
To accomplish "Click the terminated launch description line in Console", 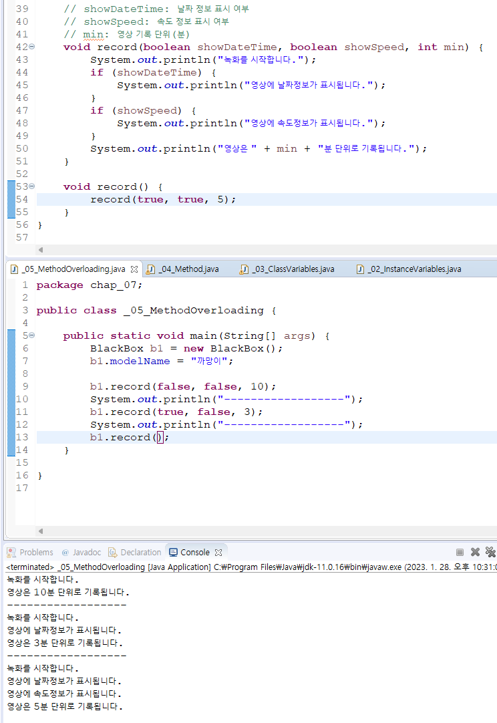I will (251, 567).
